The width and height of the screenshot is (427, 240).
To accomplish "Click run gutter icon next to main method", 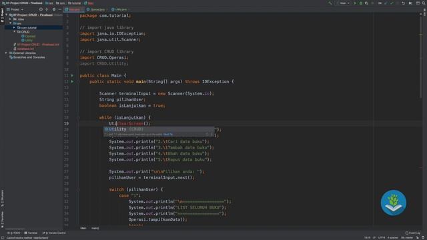I will [72, 81].
